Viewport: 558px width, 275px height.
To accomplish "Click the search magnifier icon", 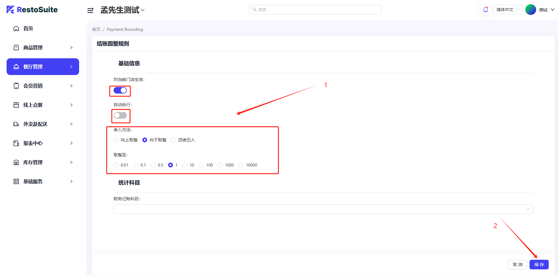I will 254,10.
